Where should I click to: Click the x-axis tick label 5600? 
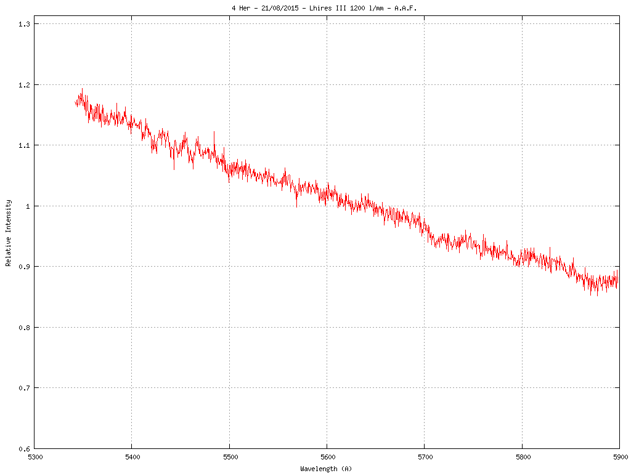(328, 458)
